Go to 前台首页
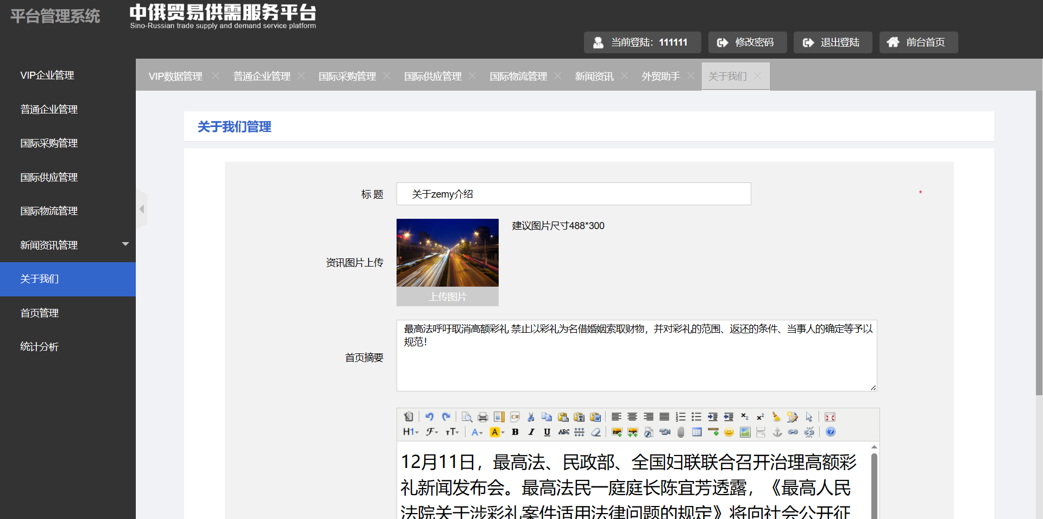Viewport: 1043px width, 519px height. (919, 42)
